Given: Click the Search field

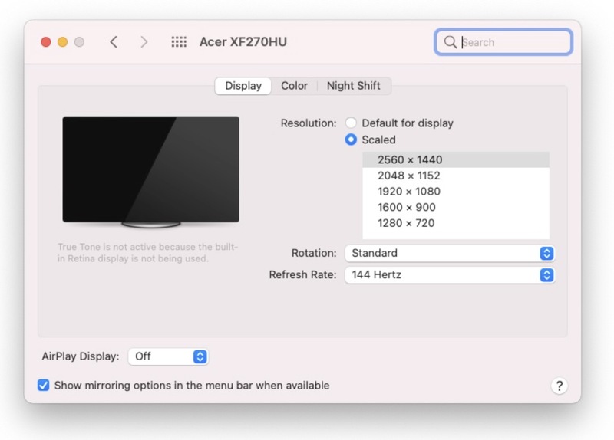Looking at the screenshot, I should click(x=503, y=42).
